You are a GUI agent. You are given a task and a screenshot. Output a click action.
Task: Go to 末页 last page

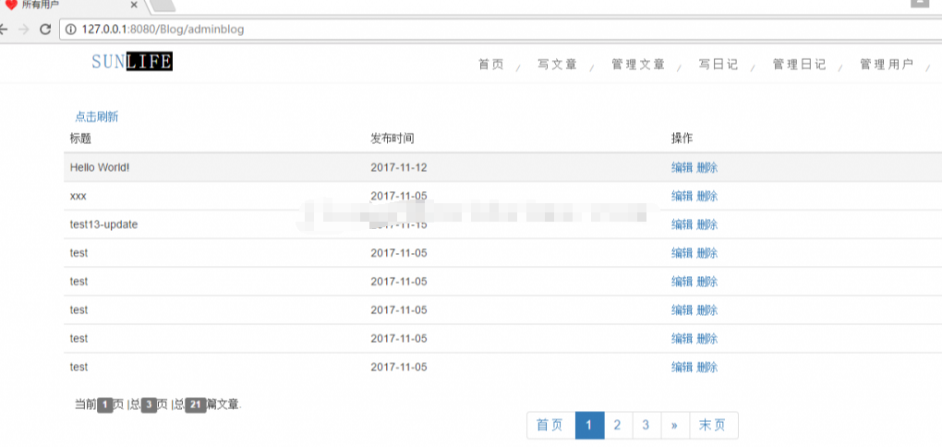point(714,426)
